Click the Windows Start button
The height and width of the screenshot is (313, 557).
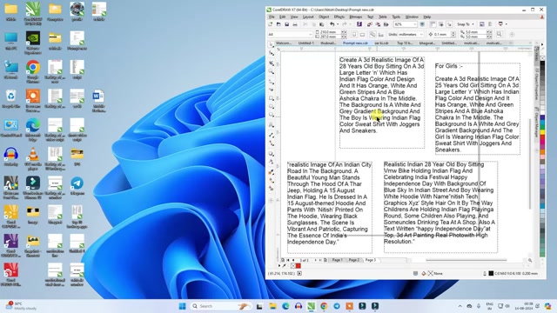[183, 306]
